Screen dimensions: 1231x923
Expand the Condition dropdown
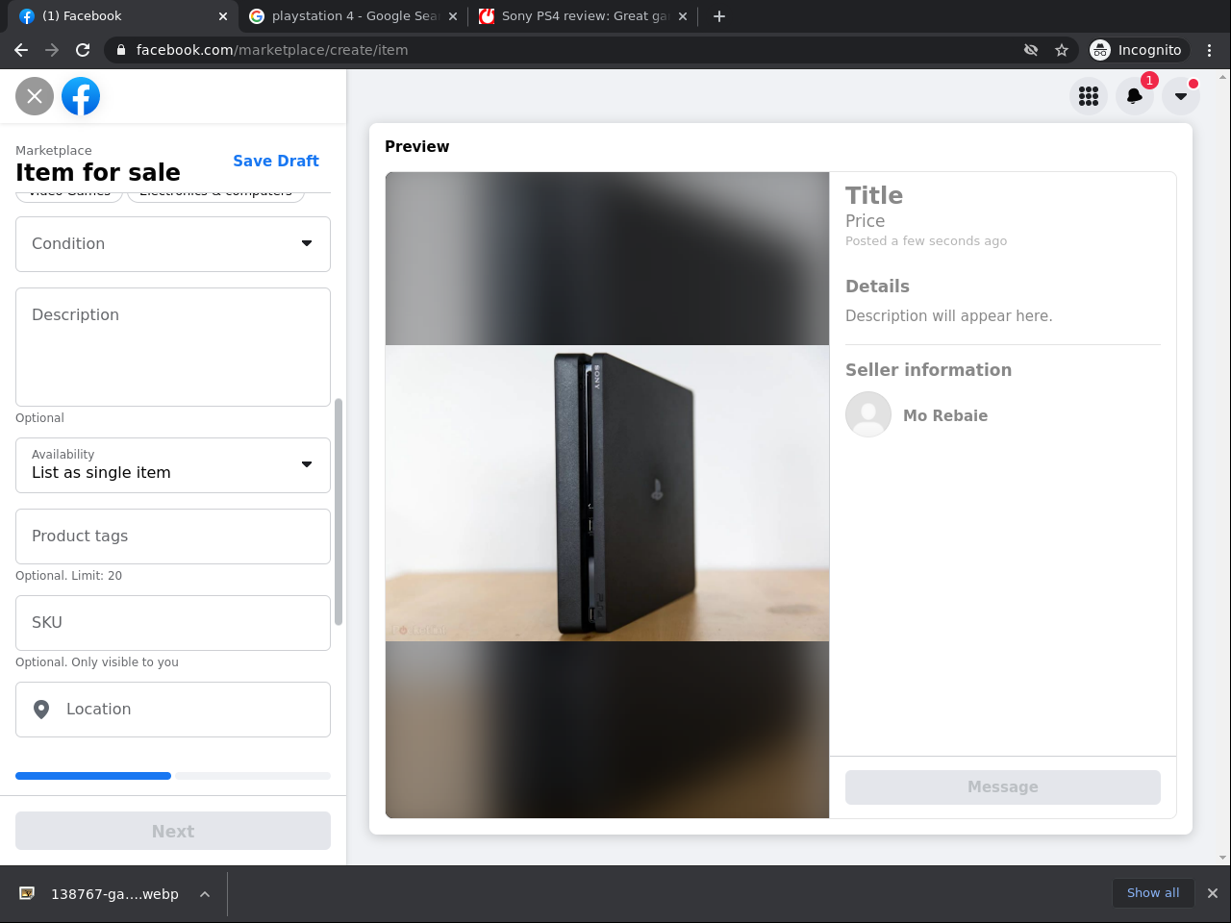pyautogui.click(x=173, y=244)
